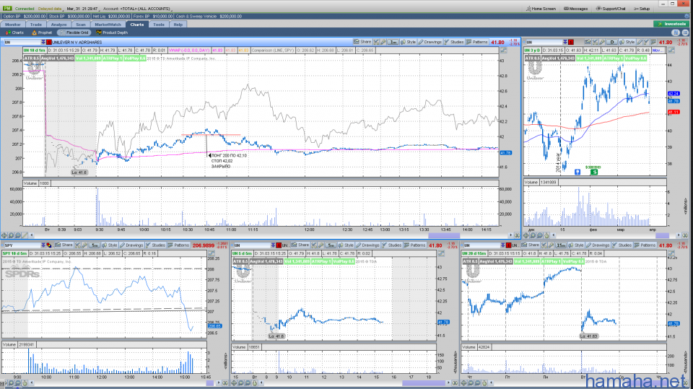Click the VWAP study label on the main chart
693x389 pixels.
pos(189,51)
